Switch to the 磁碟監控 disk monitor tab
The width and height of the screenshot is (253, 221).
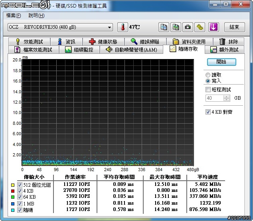pos(79,49)
